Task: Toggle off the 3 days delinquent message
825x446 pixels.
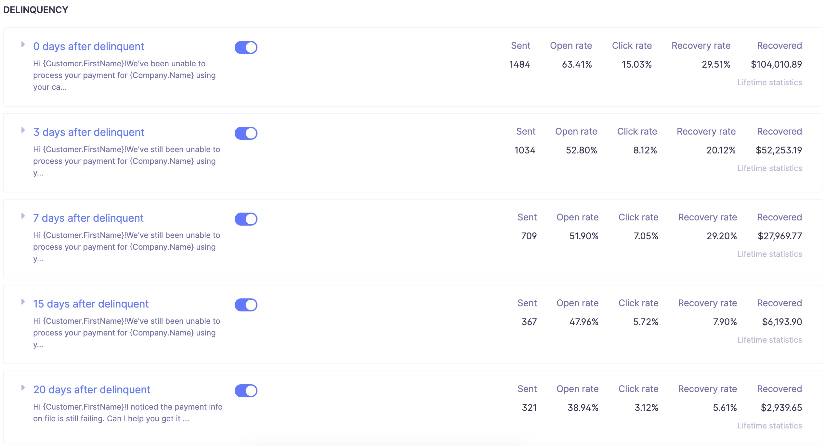Action: (246, 133)
